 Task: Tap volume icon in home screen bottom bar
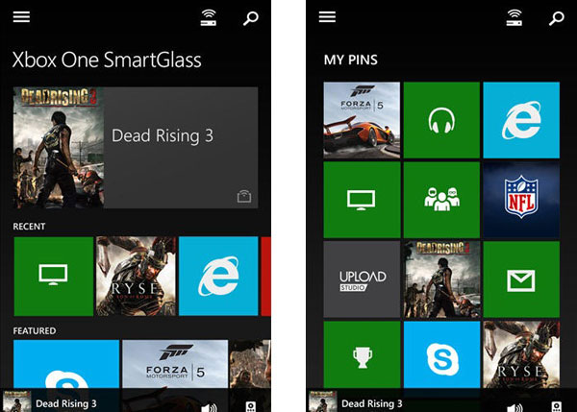pos(209,407)
